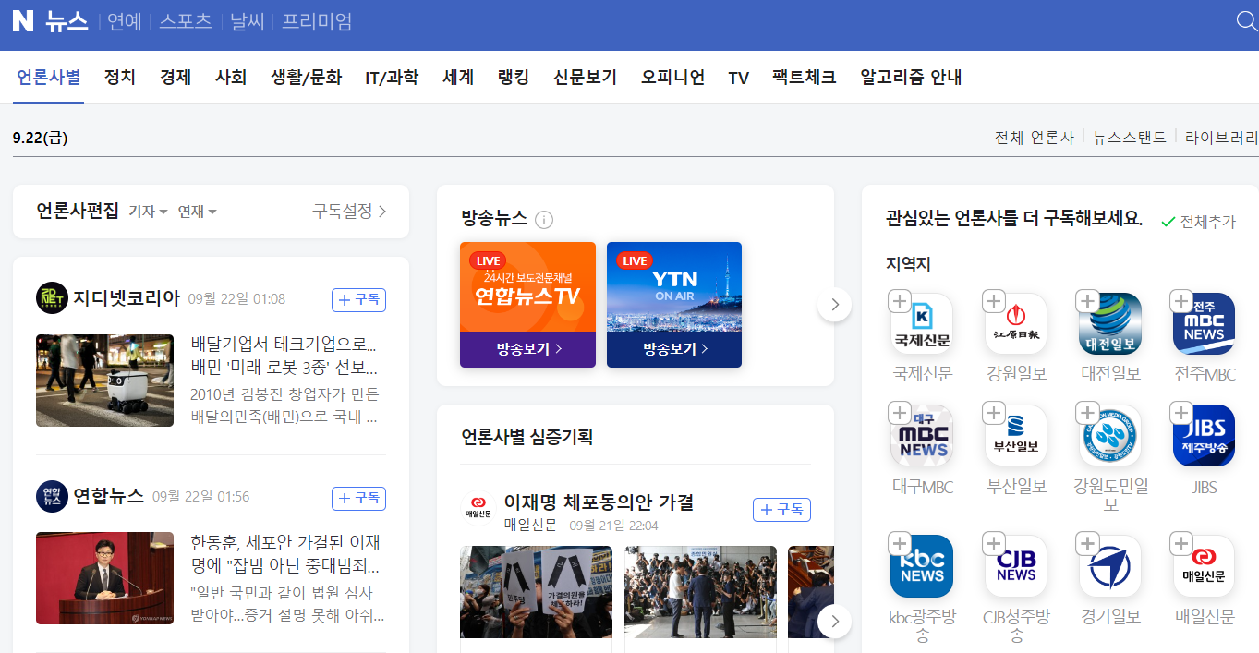Open the protest signs photo in 심층기획
1259x653 pixels.
(536, 592)
